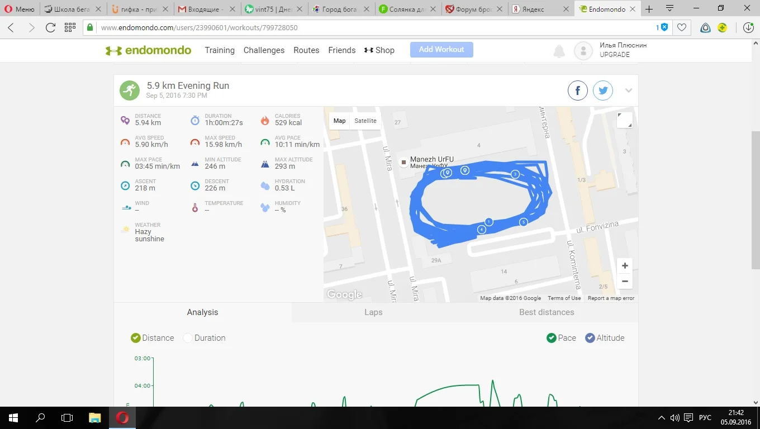Image resolution: width=760 pixels, height=429 pixels.
Task: Go back with the browser back arrow
Action: pos(11,28)
